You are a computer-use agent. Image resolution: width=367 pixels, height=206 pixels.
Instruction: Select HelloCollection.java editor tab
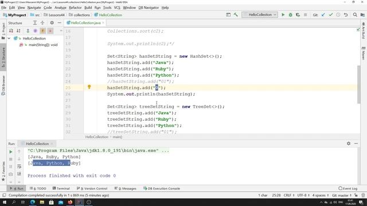coord(85,23)
